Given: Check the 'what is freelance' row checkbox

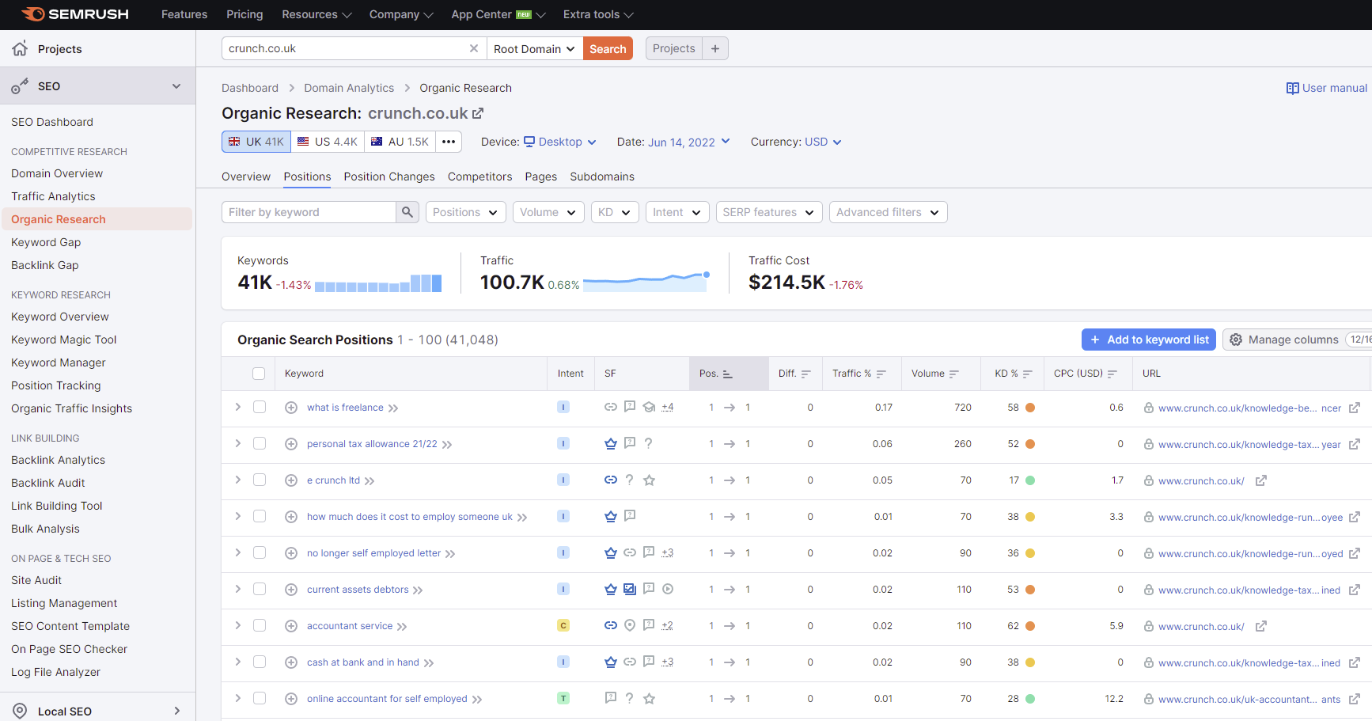Looking at the screenshot, I should pos(260,407).
